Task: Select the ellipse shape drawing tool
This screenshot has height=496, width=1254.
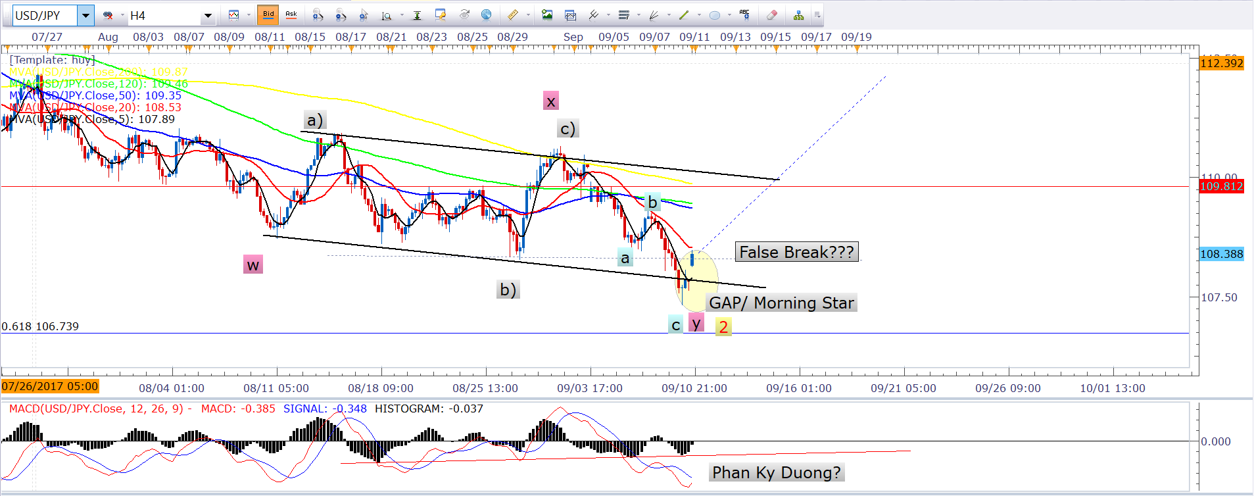Action: point(715,15)
